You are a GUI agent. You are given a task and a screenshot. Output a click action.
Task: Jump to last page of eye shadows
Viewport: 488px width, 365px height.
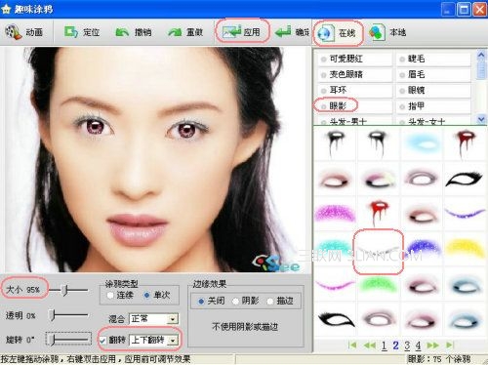(x=450, y=345)
